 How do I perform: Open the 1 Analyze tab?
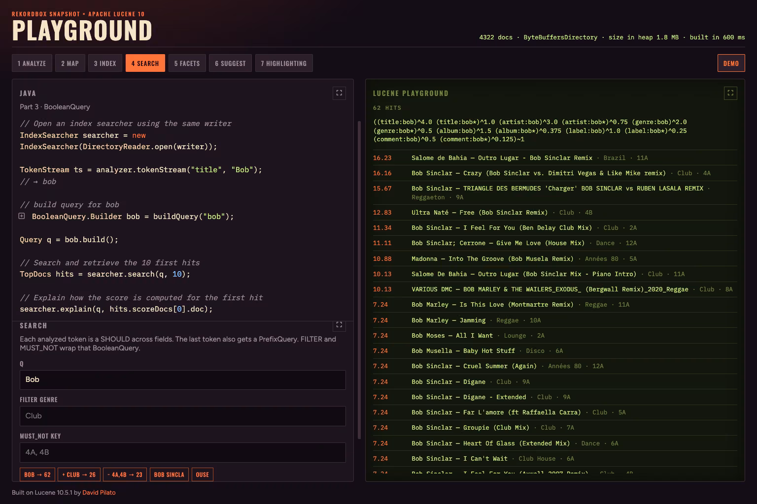(32, 63)
